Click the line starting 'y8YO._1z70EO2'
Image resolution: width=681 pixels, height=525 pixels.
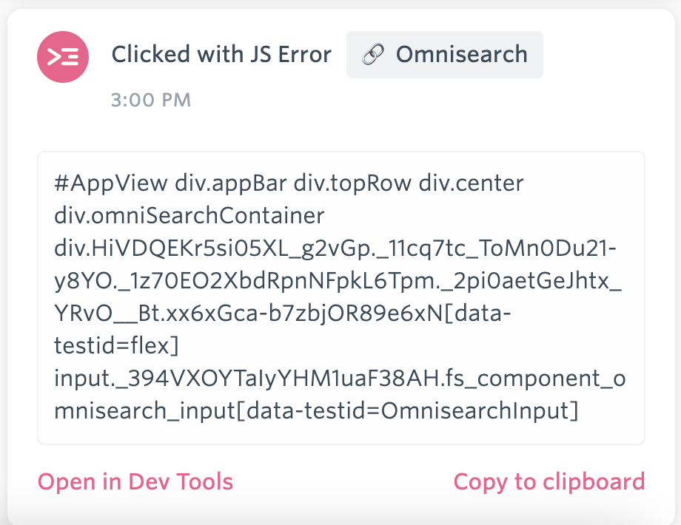[x=338, y=281]
